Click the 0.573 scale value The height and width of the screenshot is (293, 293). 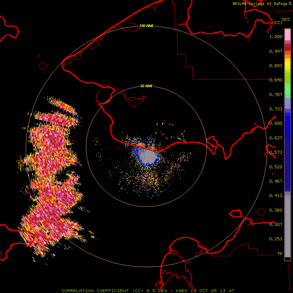coord(276,152)
